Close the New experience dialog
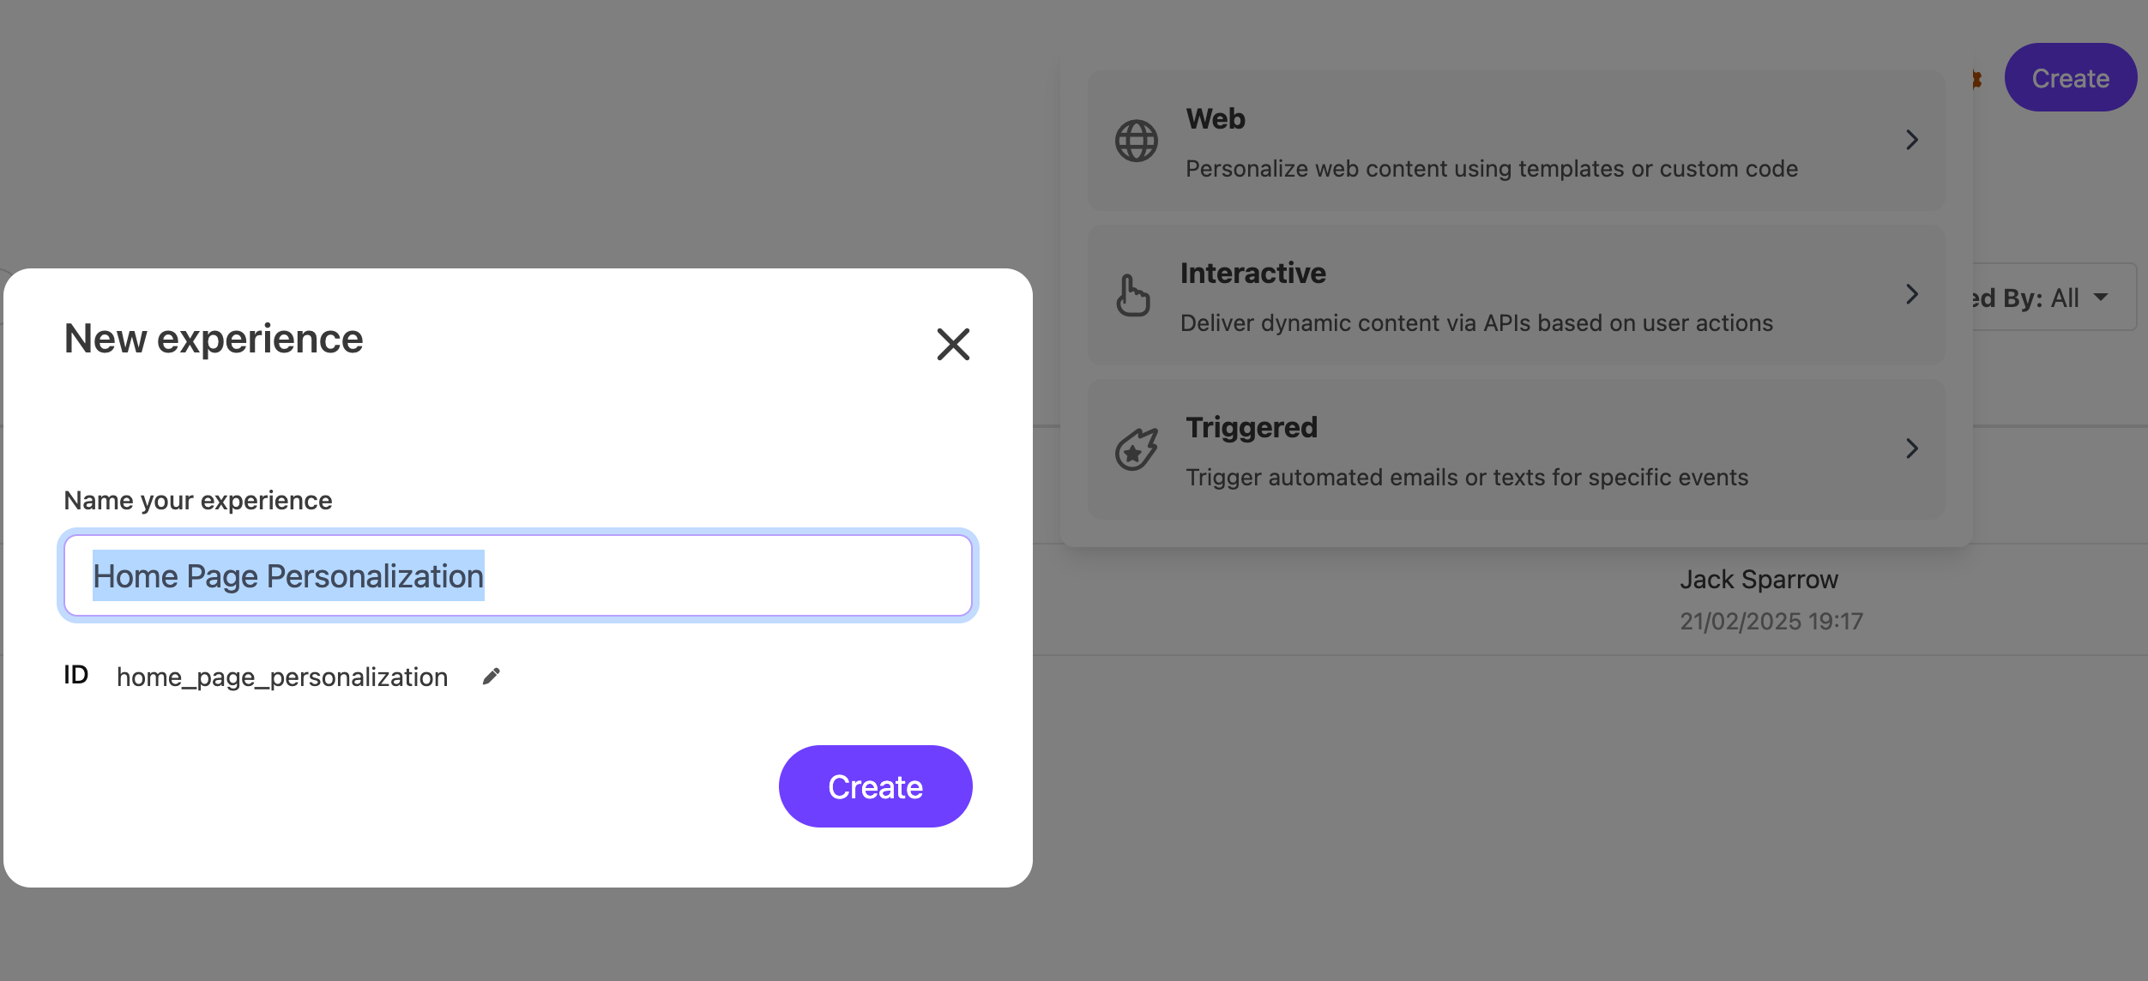The height and width of the screenshot is (981, 2148). tap(953, 345)
